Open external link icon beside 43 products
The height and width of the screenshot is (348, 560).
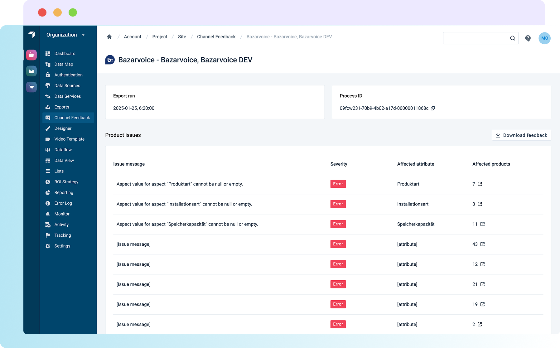(x=482, y=244)
